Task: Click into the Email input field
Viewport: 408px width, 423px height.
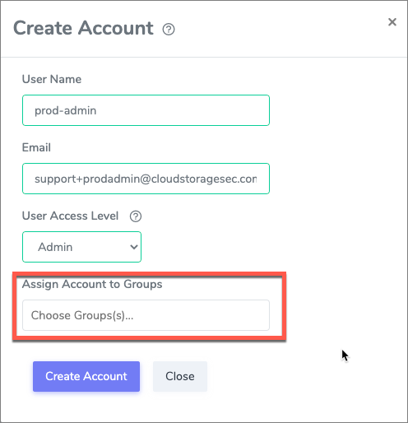Action: pos(146,179)
